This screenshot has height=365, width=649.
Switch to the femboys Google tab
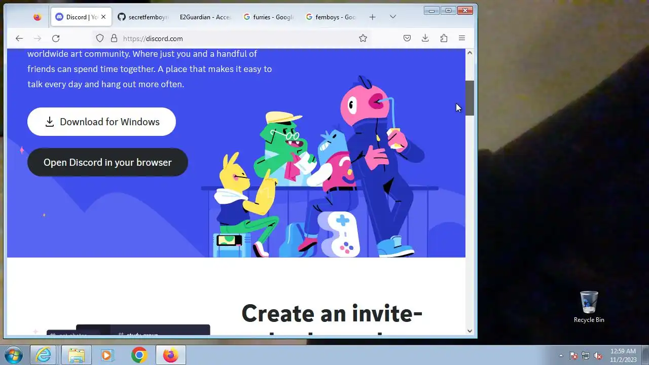click(x=331, y=17)
